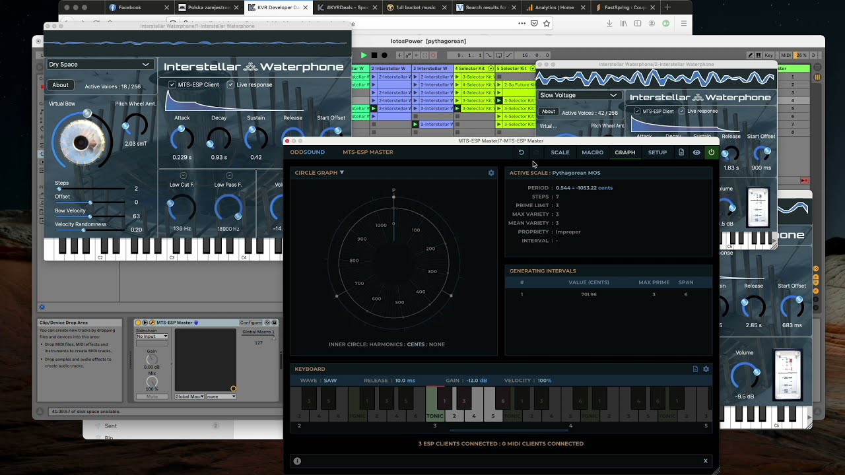Click the XY pad on the MTS-ESP device
This screenshot has height=475, width=845.
205,360
